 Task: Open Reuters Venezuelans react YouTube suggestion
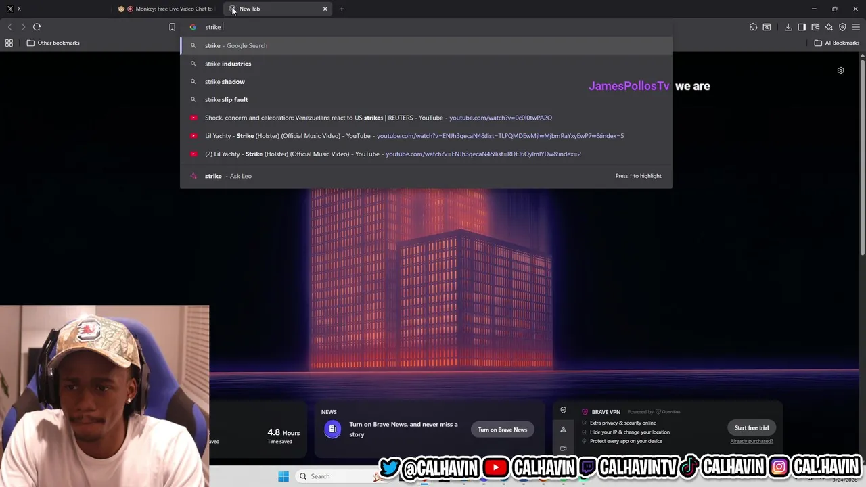[426, 118]
